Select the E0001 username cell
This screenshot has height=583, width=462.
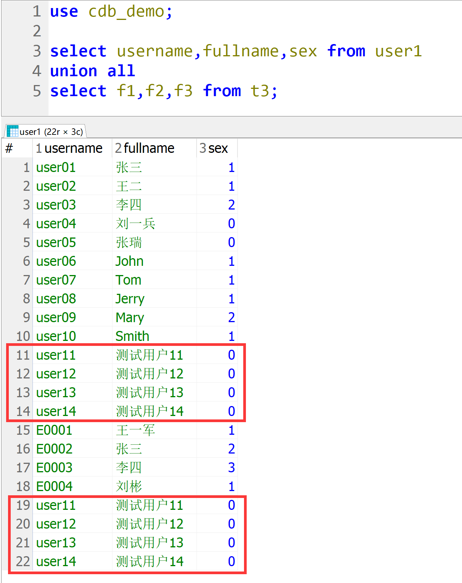[54, 430]
